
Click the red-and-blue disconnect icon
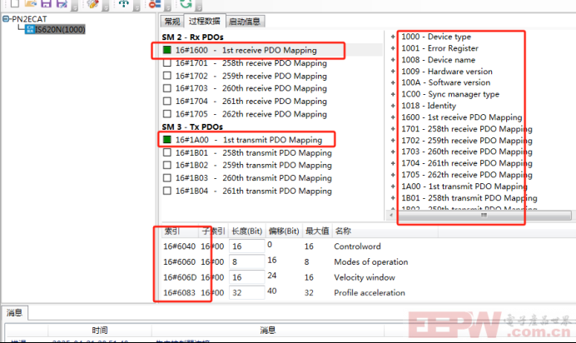pyautogui.click(x=155, y=3)
